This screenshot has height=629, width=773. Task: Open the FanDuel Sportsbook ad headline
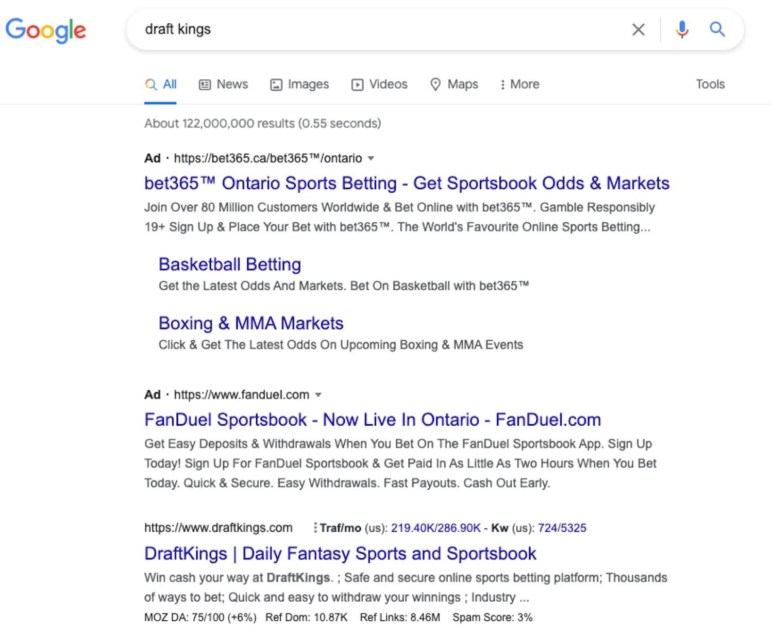(373, 420)
